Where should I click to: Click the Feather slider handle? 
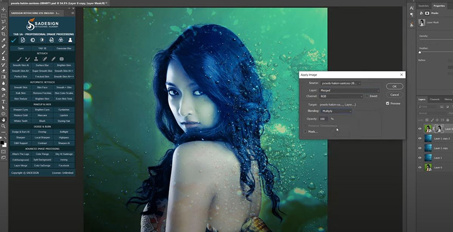(420, 52)
